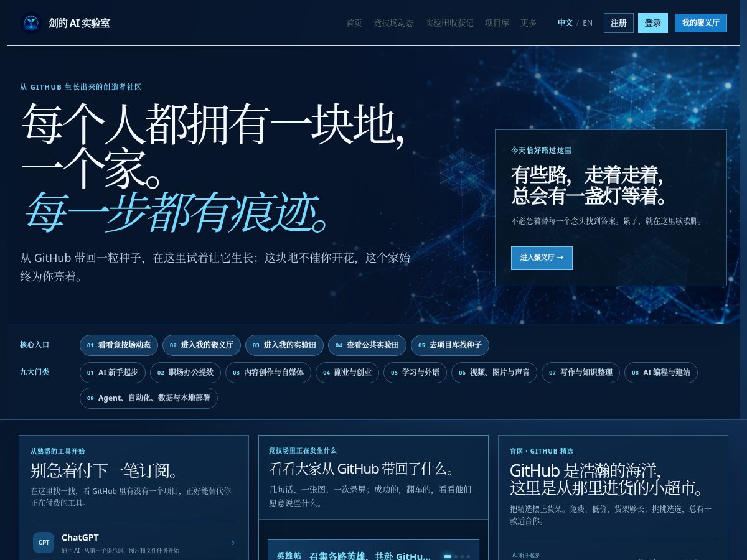This screenshot has height=560, width=747.
Task: Open category 04 副业与创业
Action: [347, 373]
